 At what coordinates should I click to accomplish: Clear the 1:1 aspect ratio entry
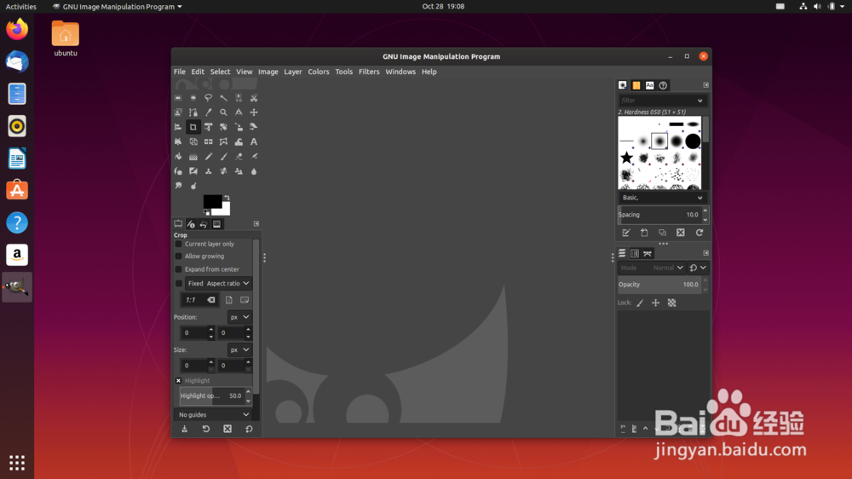(210, 300)
